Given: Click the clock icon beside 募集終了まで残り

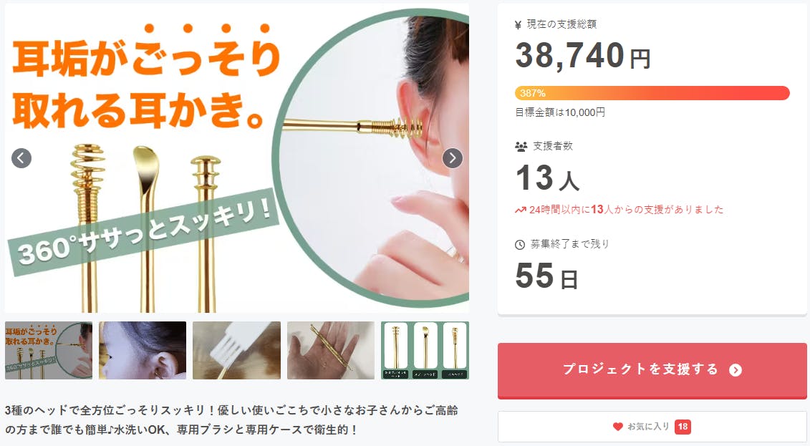Looking at the screenshot, I should coord(520,245).
